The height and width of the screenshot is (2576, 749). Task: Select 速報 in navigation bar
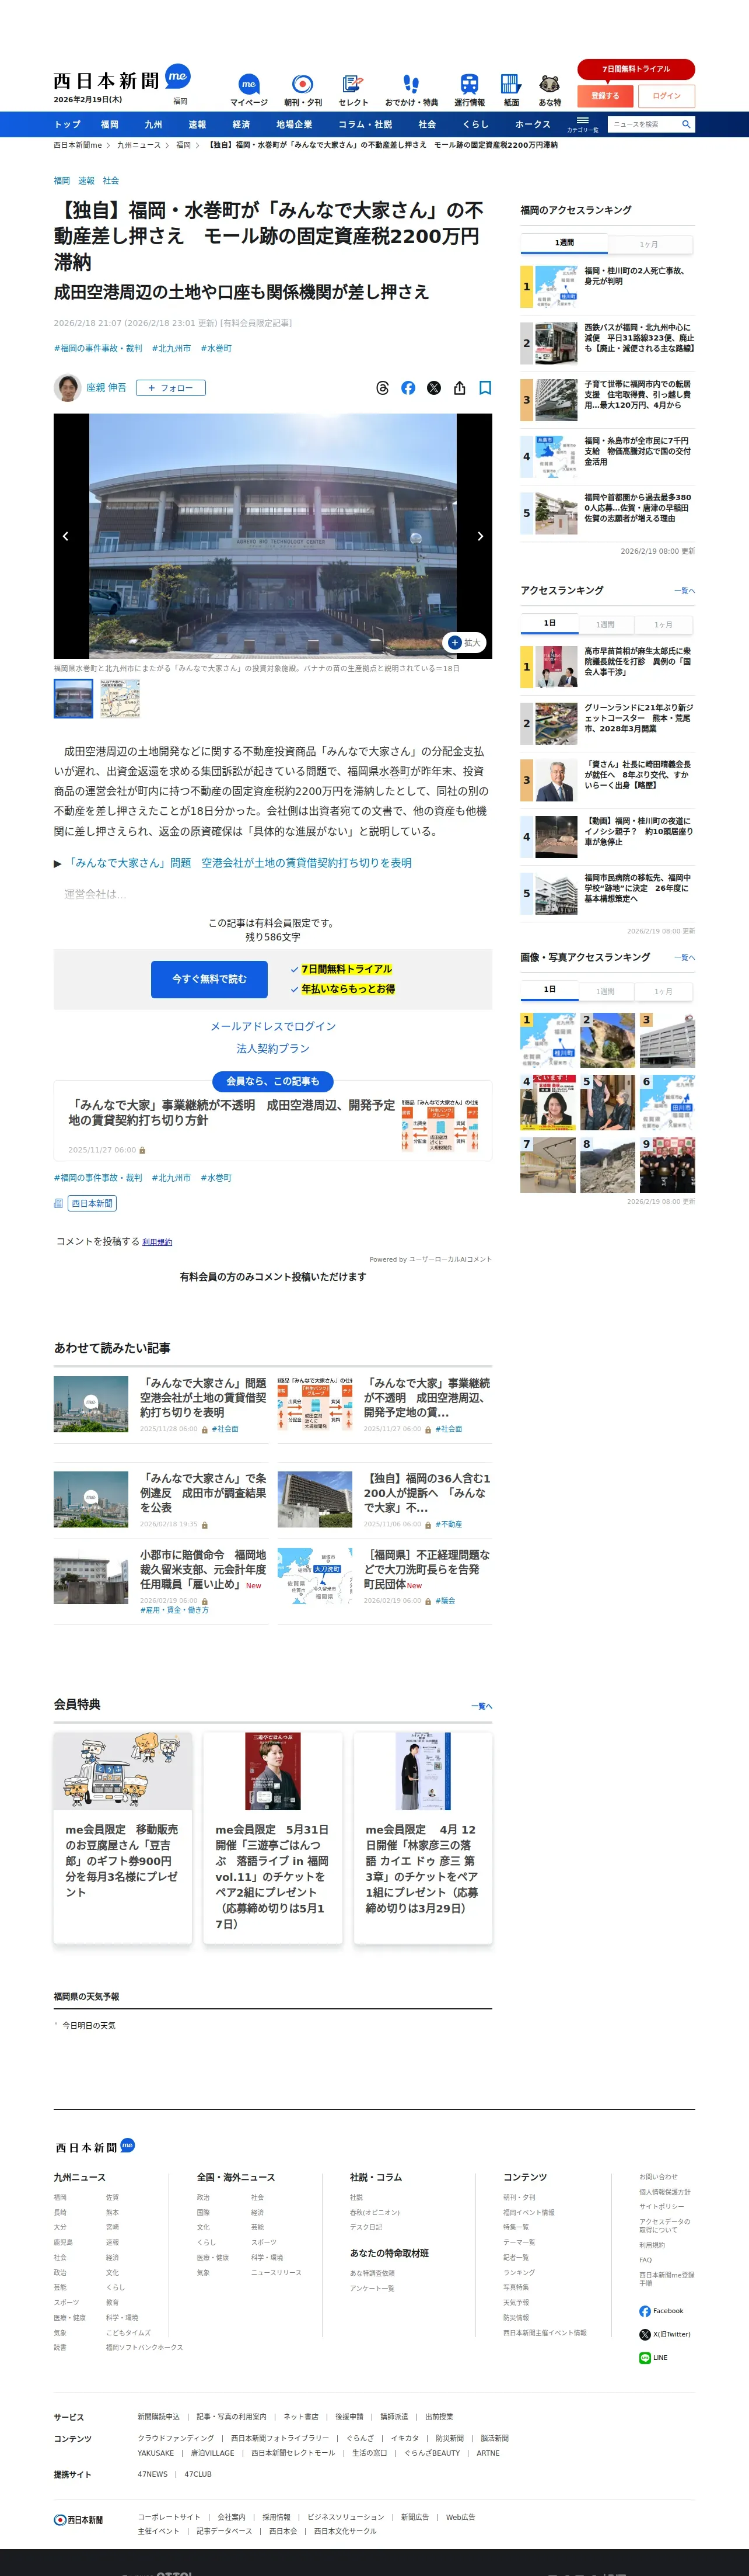pyautogui.click(x=197, y=124)
